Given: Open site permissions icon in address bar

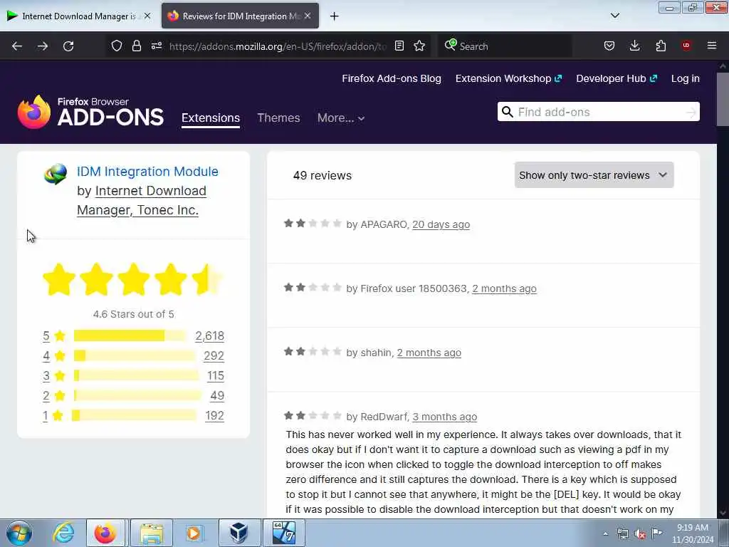Looking at the screenshot, I should pyautogui.click(x=157, y=46).
